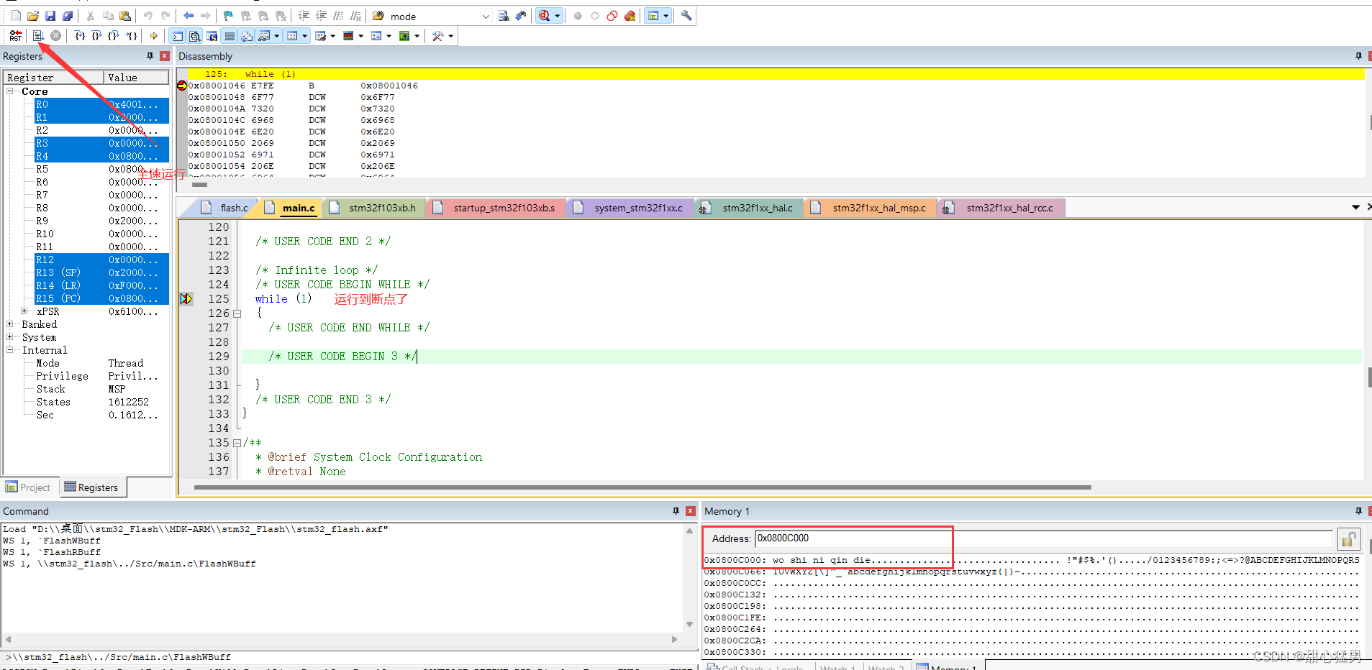Click editor horizontal scrollbar
This screenshot has width=1372, height=670.
[642, 487]
